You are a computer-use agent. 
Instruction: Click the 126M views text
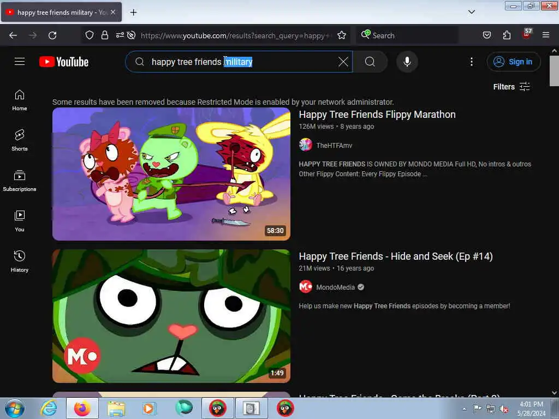tap(316, 127)
